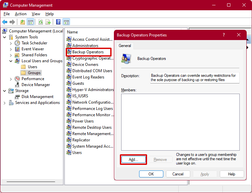Click the Storage icon in tree
This screenshot has height=193, width=252.
[x=11, y=91]
